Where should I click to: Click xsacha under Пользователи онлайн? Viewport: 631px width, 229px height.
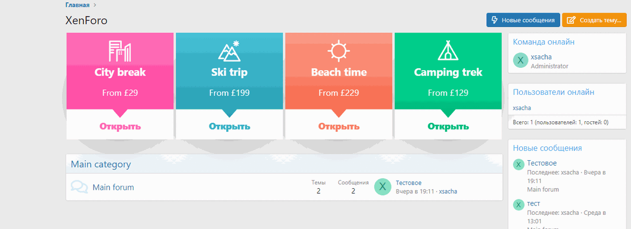522,108
